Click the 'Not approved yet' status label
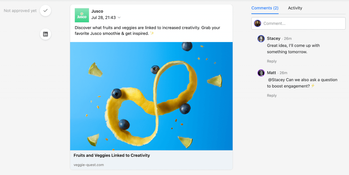The image size is (349, 175). tap(20, 11)
